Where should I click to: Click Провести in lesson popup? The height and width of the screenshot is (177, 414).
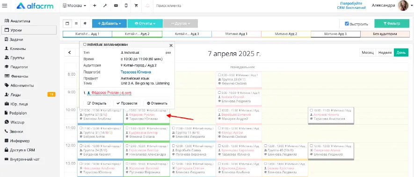click(x=127, y=103)
